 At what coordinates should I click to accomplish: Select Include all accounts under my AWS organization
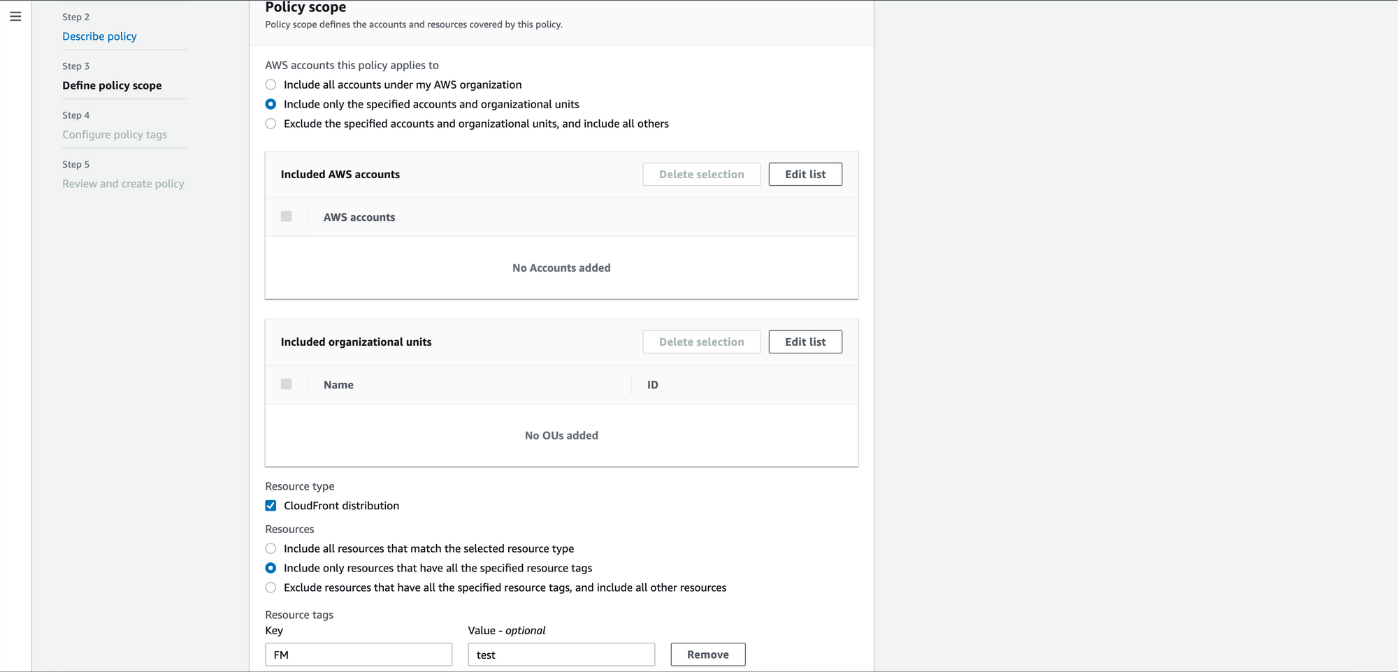coord(271,85)
